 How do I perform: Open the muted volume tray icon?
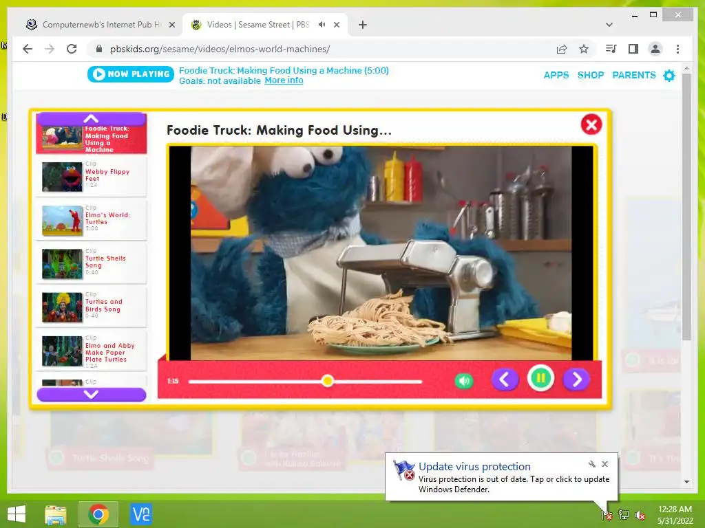[x=640, y=514]
